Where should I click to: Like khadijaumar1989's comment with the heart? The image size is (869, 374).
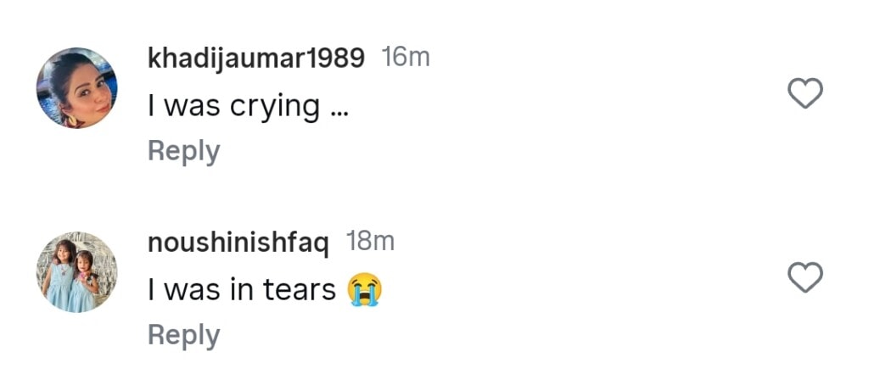tap(805, 93)
